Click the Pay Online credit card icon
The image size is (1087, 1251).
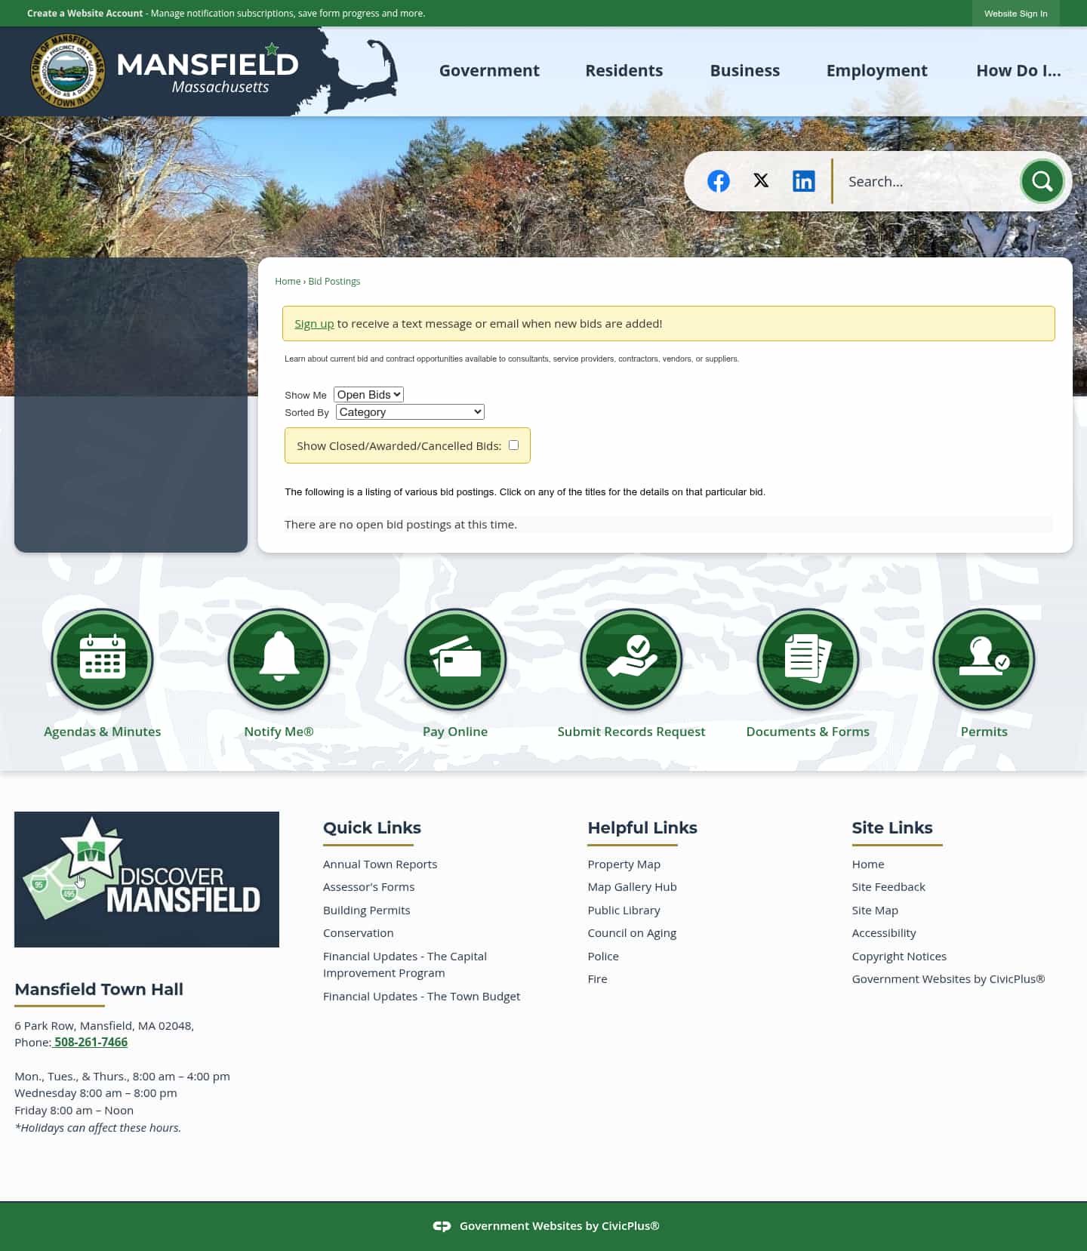pos(455,659)
